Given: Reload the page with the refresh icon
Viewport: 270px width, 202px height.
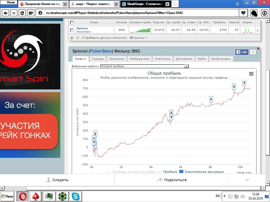Looking at the screenshot, I should click(22, 13).
